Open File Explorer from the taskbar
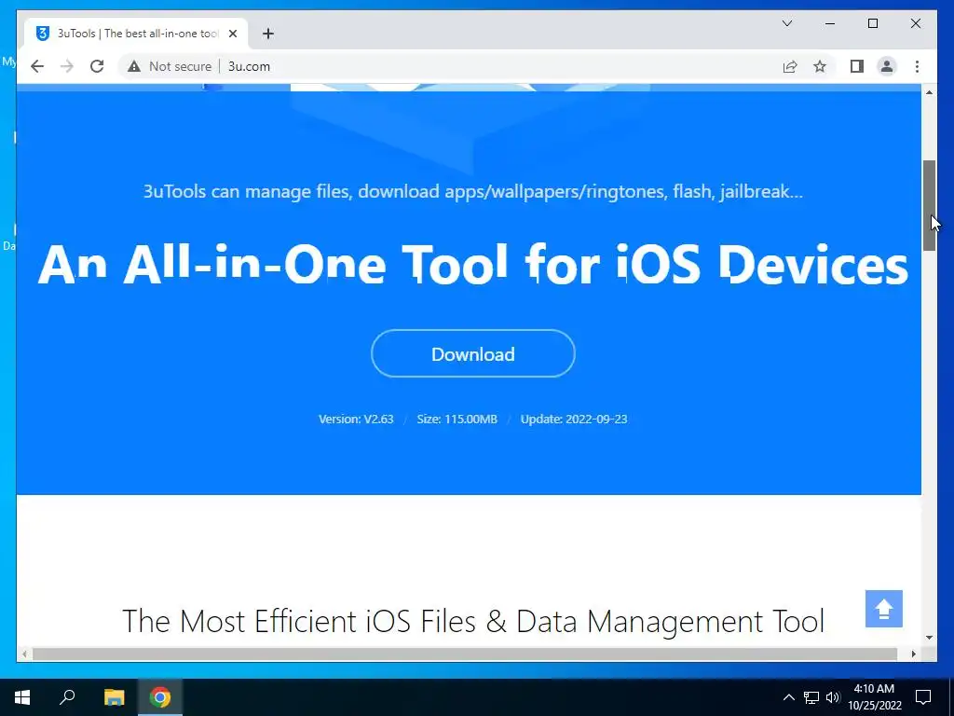Screen dimensions: 954x716 pos(114,697)
